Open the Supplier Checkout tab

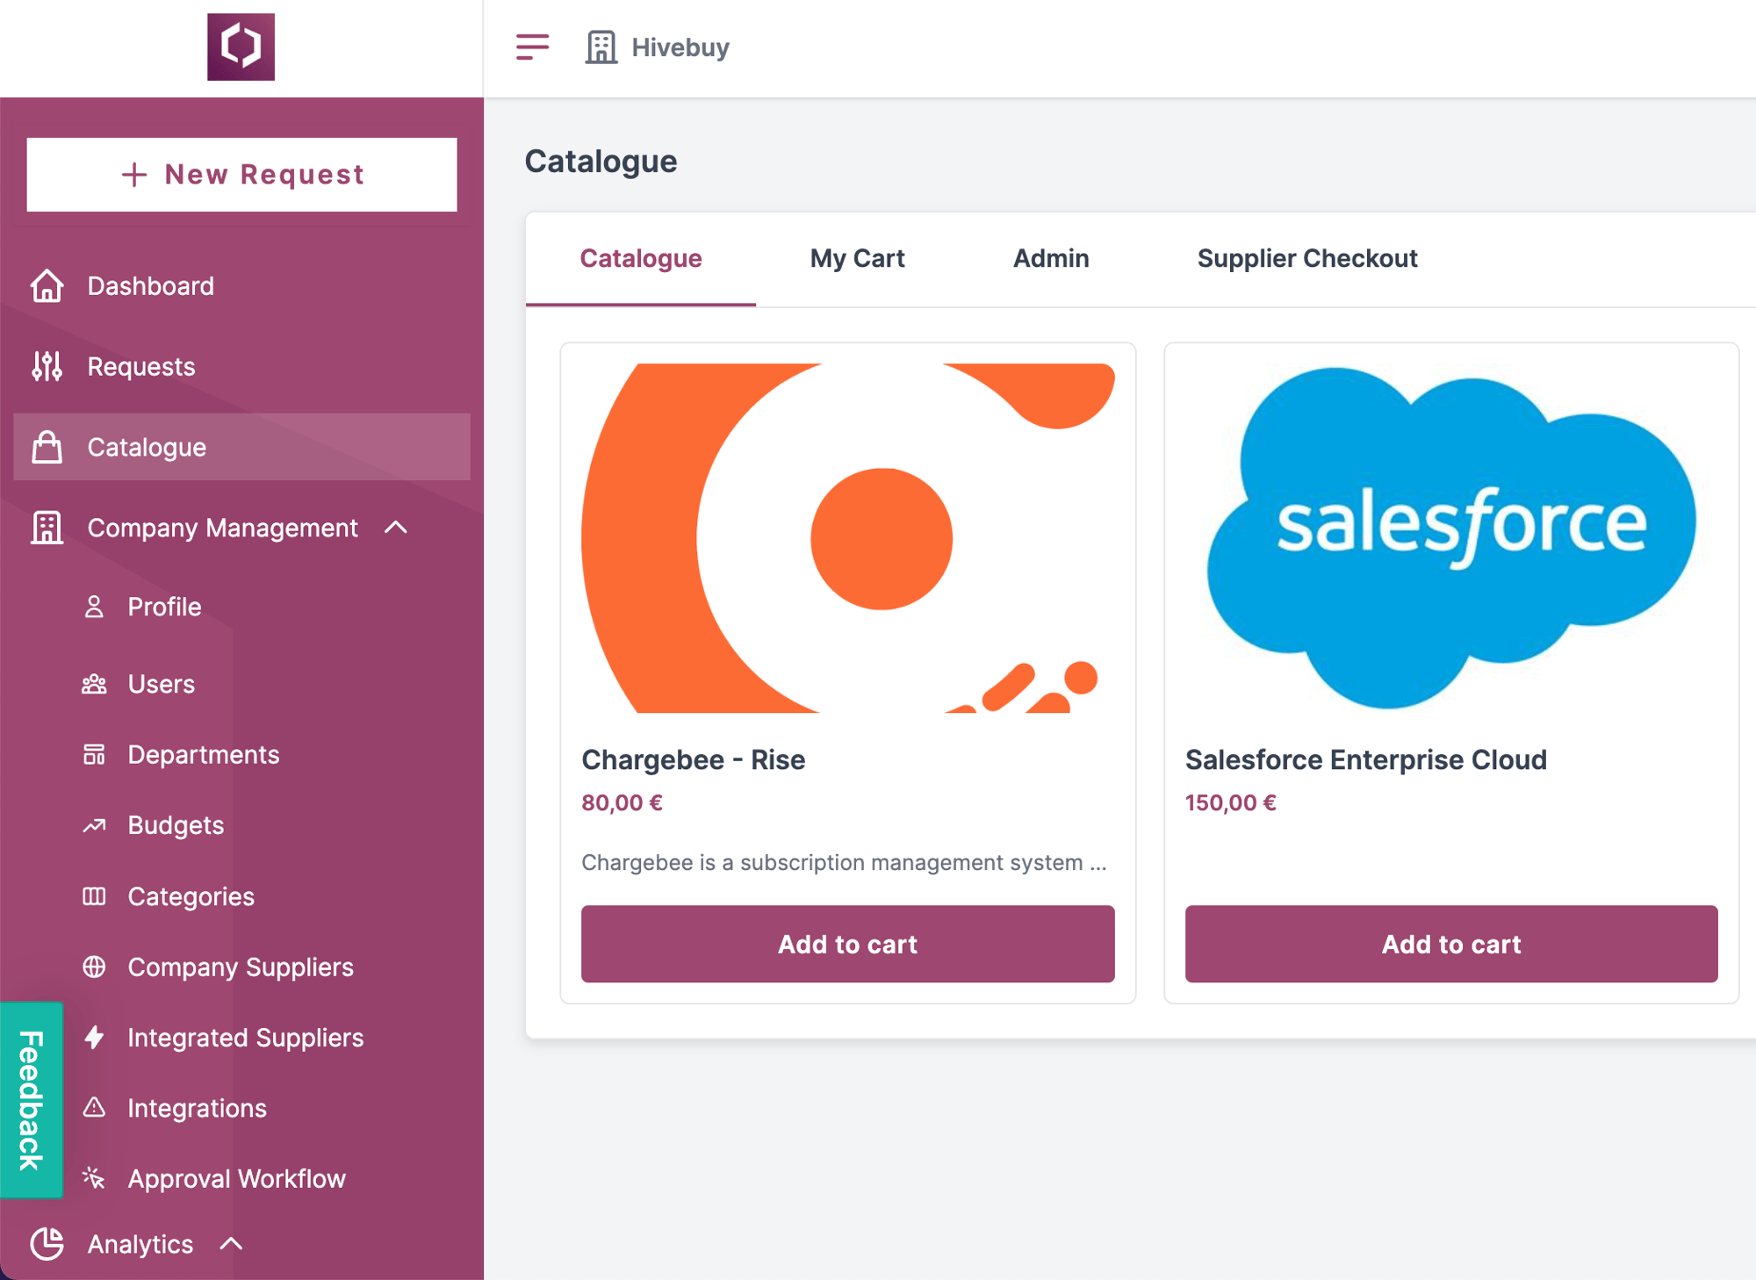(x=1306, y=258)
